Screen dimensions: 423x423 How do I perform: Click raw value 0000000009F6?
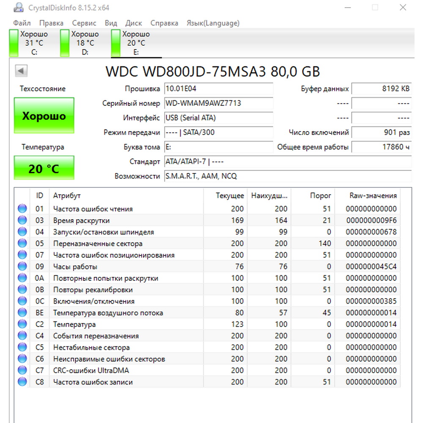click(x=371, y=220)
